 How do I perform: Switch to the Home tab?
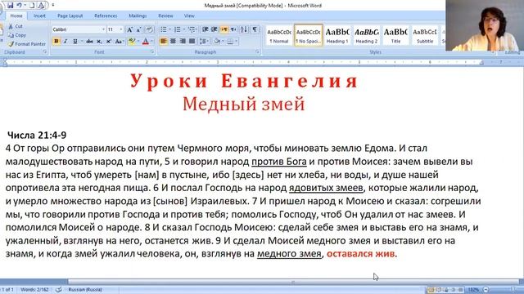coord(16,16)
